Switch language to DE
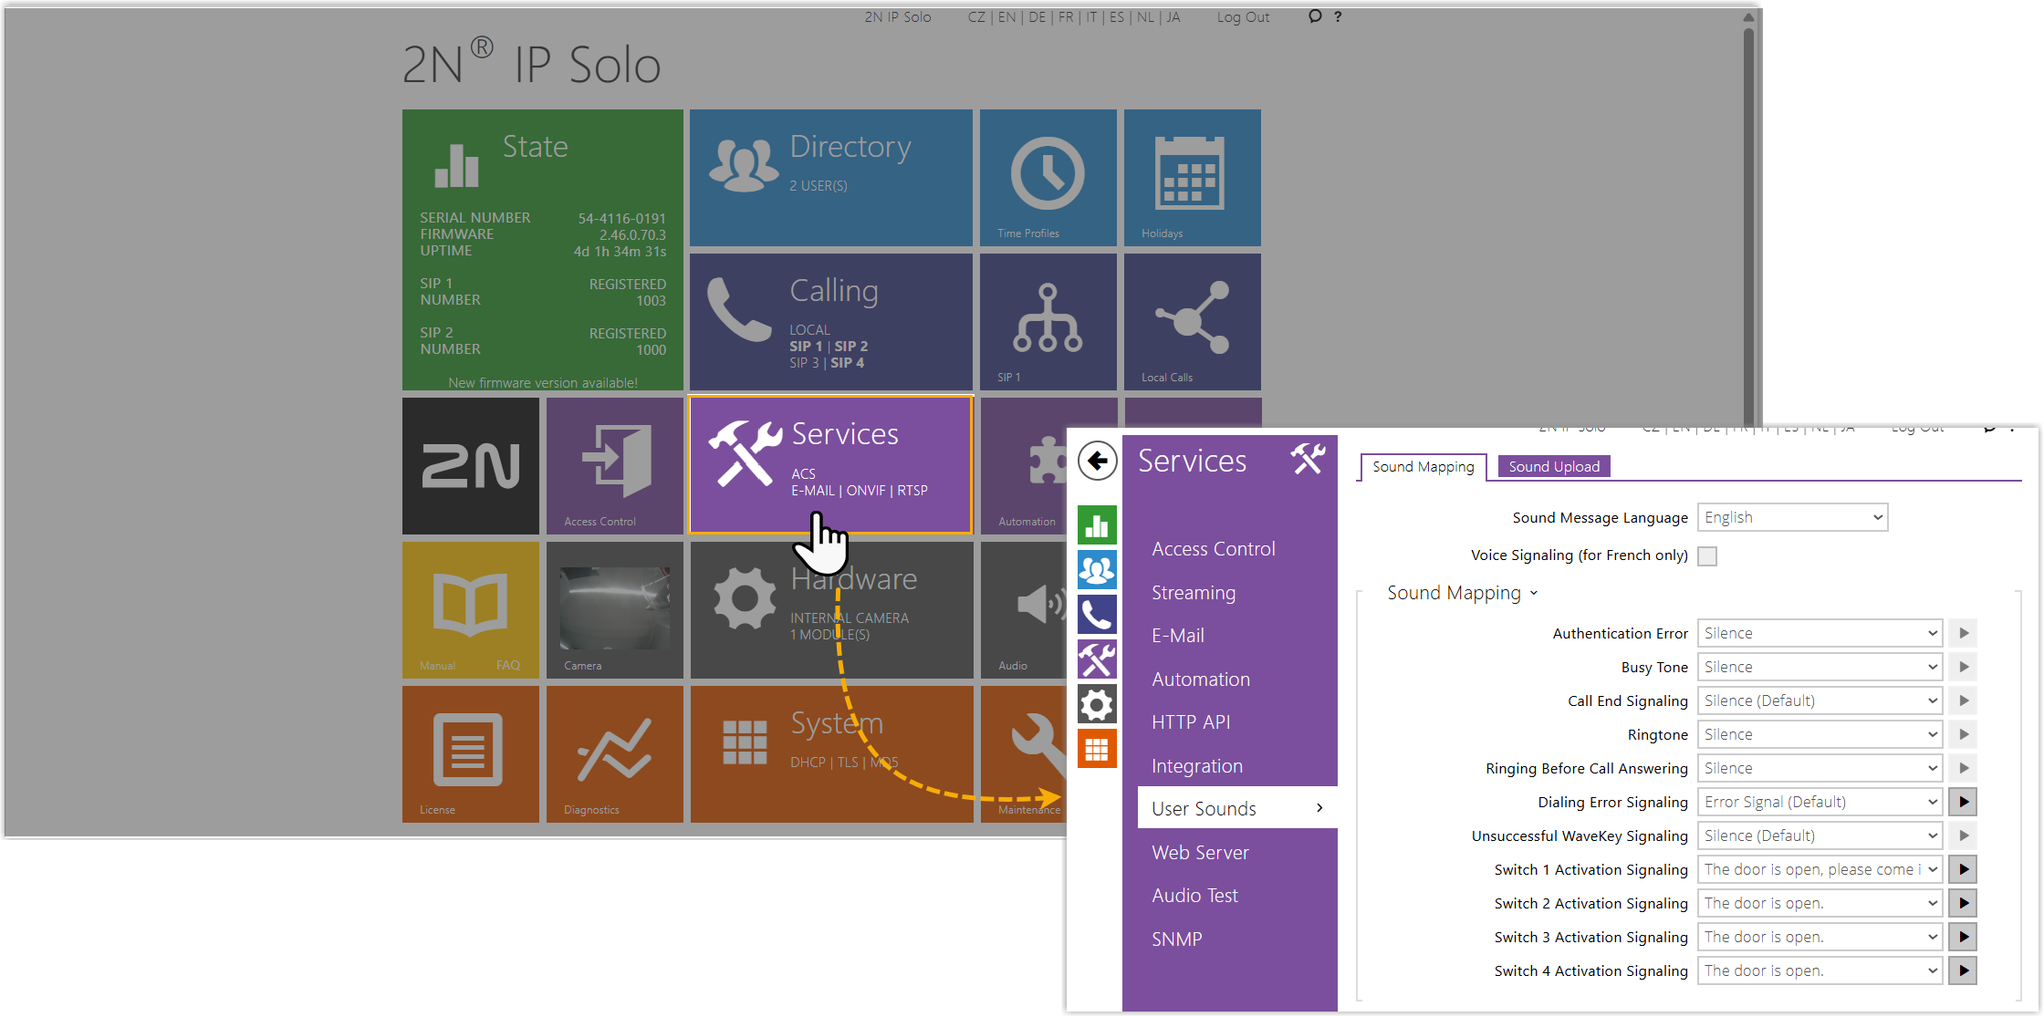 [x=1037, y=17]
